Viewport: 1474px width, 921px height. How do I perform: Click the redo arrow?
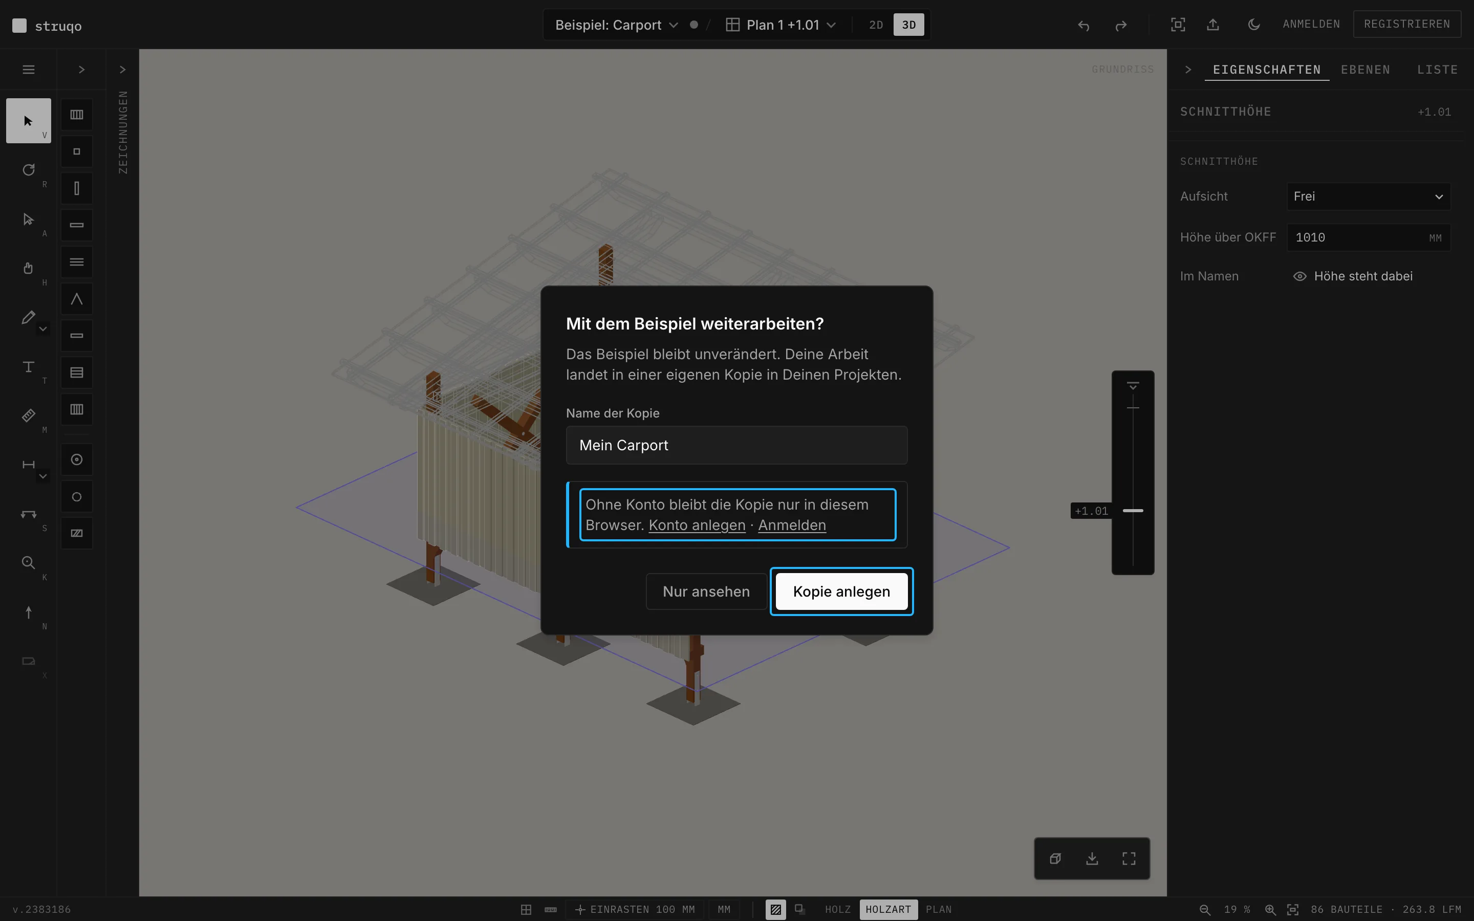pyautogui.click(x=1121, y=25)
